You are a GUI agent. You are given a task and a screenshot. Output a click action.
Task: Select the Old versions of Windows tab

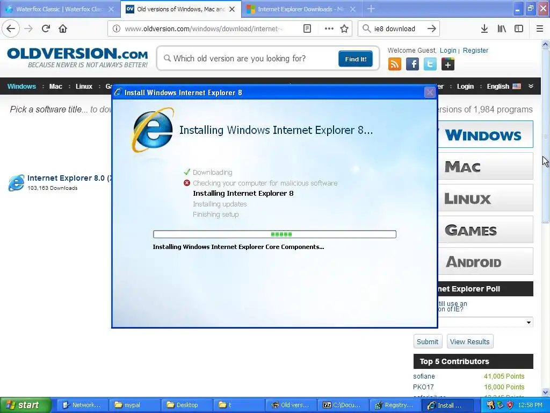181,9
